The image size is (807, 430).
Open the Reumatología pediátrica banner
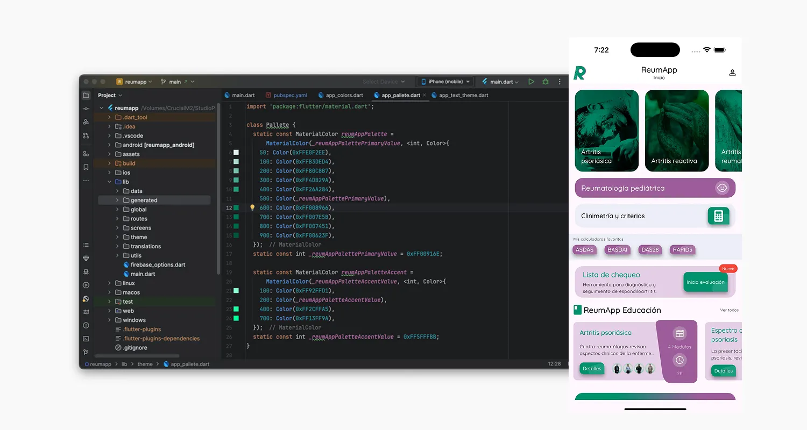pyautogui.click(x=655, y=188)
